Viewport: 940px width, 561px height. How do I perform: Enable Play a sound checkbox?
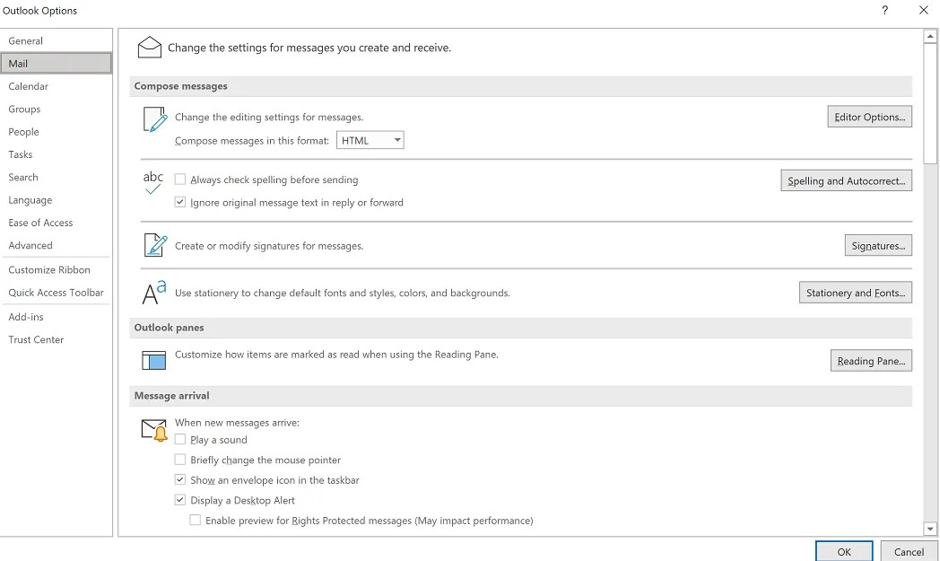pyautogui.click(x=180, y=440)
